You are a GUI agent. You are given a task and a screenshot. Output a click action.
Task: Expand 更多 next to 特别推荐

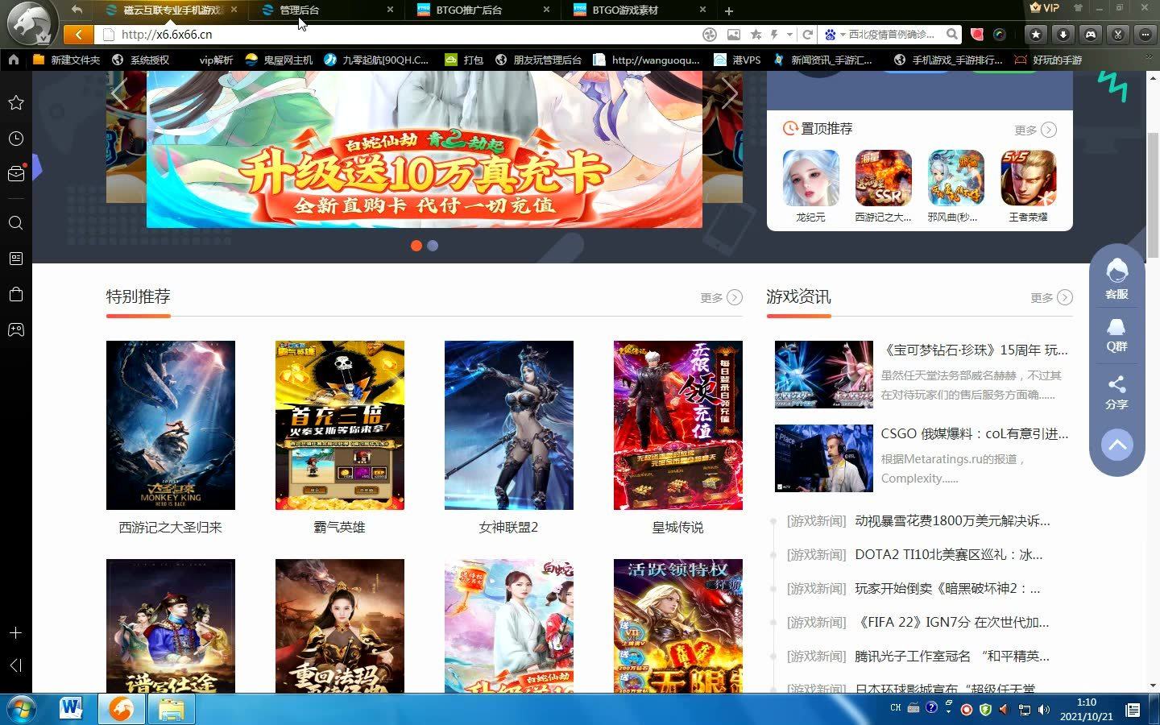point(721,297)
